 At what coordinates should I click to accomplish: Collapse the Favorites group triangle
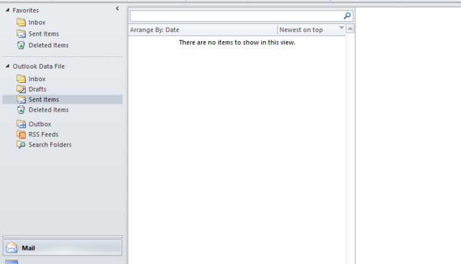click(7, 11)
